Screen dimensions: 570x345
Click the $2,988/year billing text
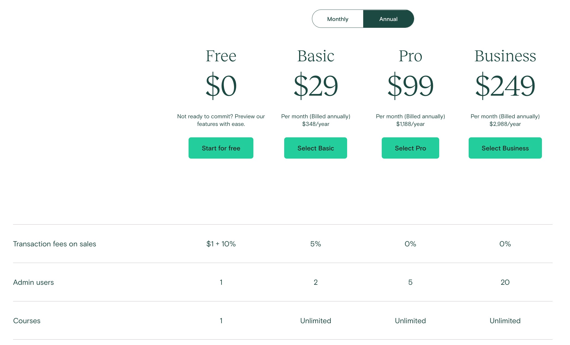click(x=505, y=124)
